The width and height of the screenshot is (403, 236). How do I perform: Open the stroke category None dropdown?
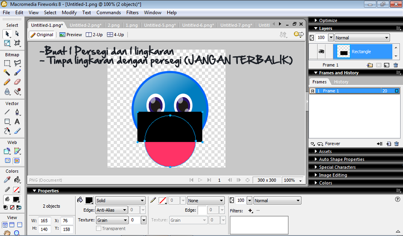coord(205,201)
